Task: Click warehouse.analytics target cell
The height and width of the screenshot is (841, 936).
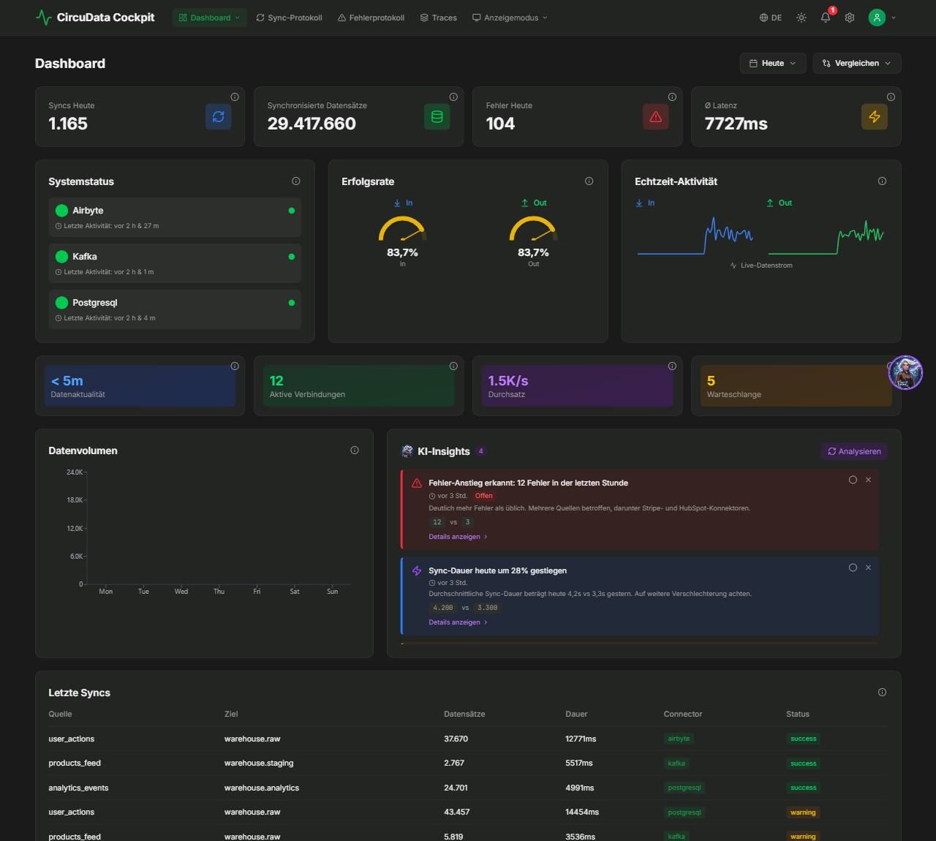Action: click(x=262, y=788)
